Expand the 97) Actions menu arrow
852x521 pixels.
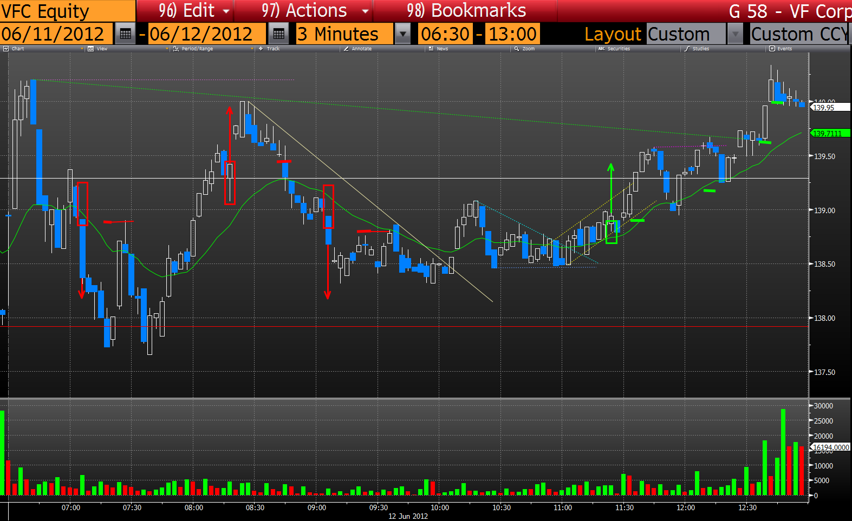[366, 11]
